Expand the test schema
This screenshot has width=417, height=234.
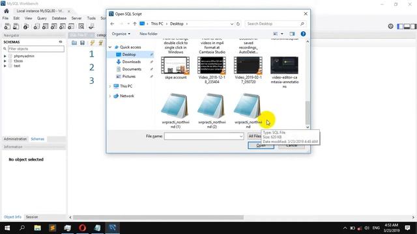click(x=5, y=66)
